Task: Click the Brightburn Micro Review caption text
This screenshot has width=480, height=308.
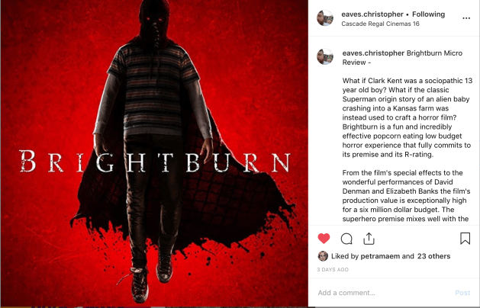Action: pyautogui.click(x=402, y=57)
